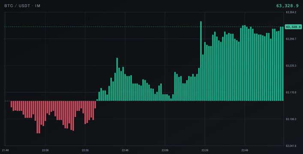Click the 63,041.8 price axis label
Viewport: 303px width, 154px height.
(x=291, y=146)
